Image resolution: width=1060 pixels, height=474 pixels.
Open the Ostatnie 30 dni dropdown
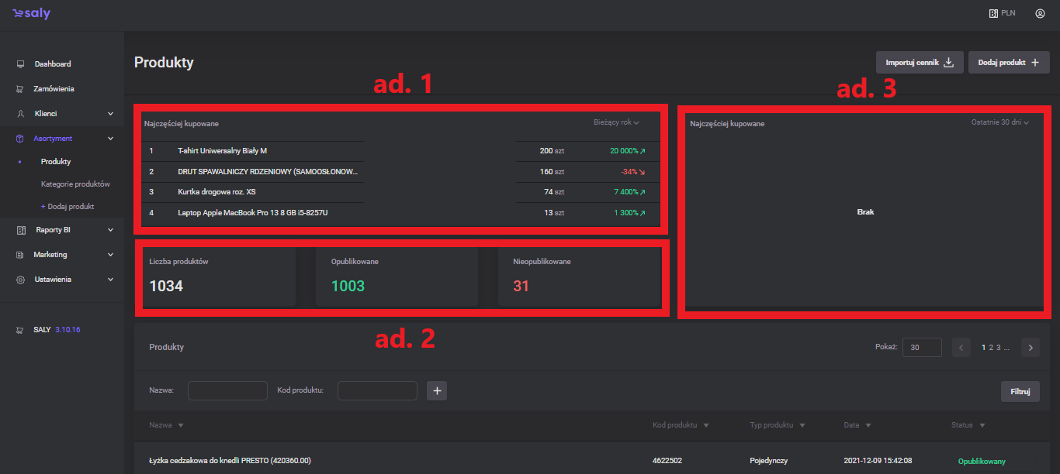pos(999,122)
